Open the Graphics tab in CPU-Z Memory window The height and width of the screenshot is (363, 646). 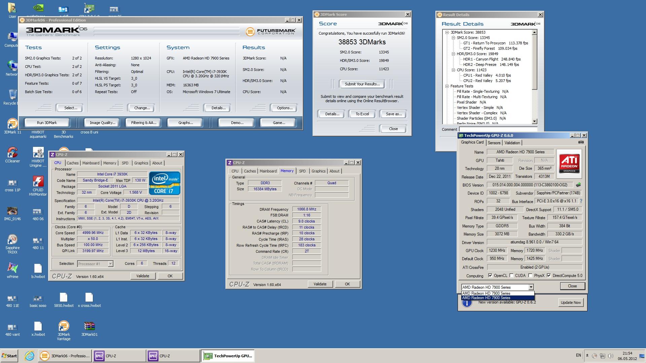pos(318,171)
